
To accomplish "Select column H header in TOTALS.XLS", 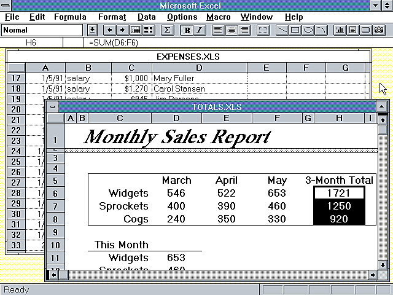I will pos(339,118).
